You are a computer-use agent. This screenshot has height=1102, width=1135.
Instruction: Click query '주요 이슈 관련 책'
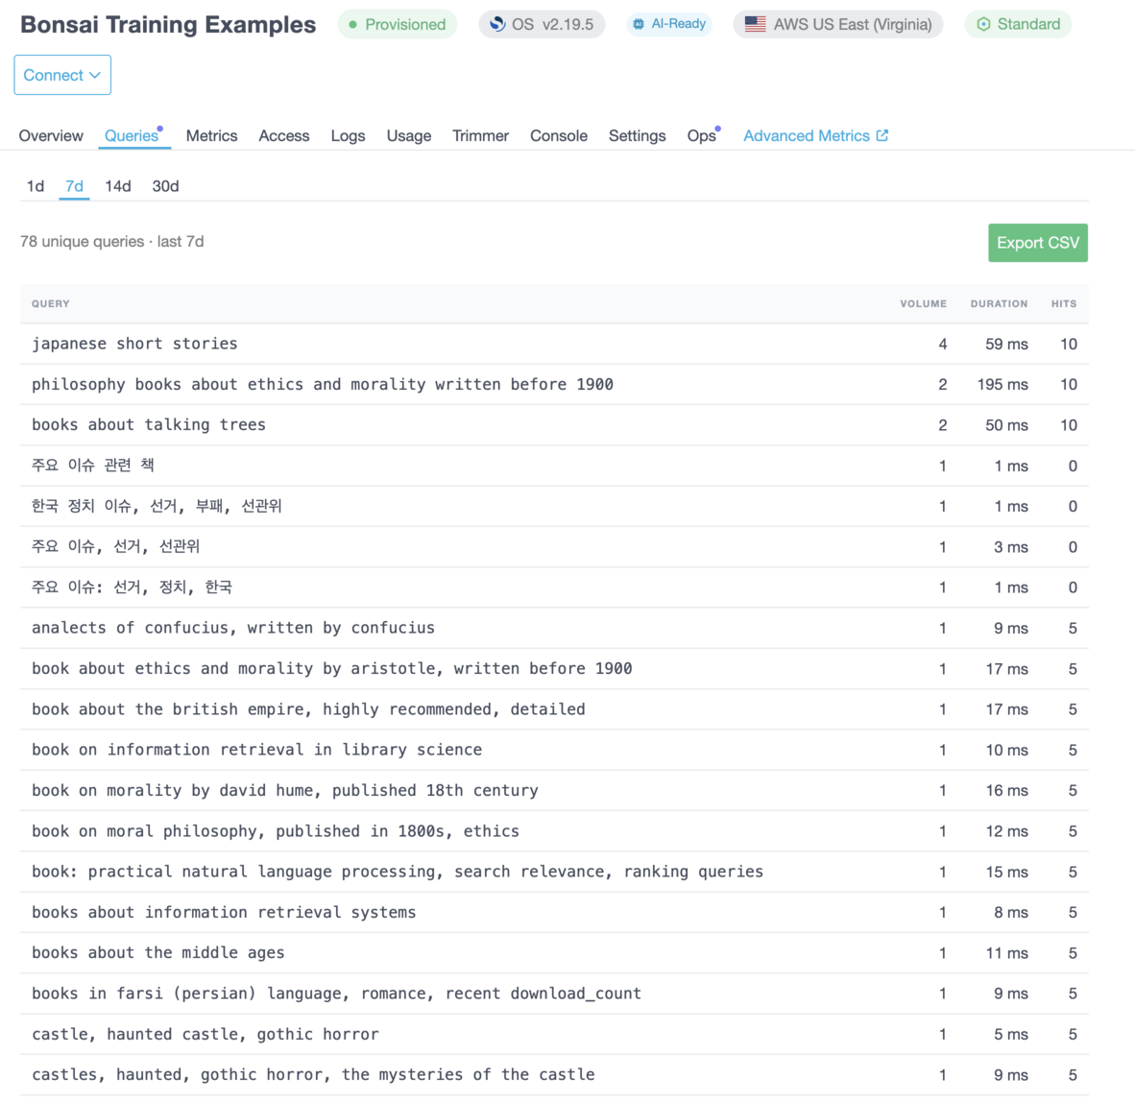coord(92,466)
